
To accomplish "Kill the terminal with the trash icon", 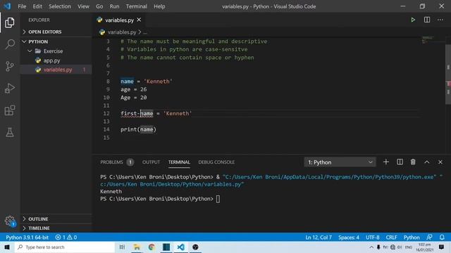I will (413, 162).
